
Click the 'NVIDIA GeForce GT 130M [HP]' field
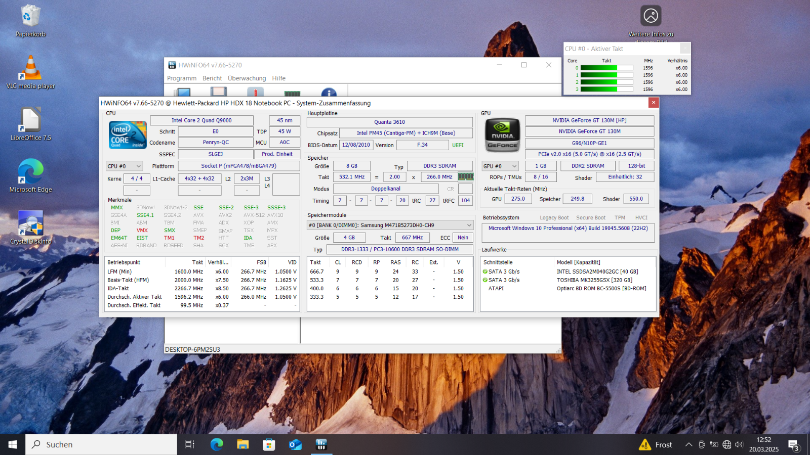589,120
